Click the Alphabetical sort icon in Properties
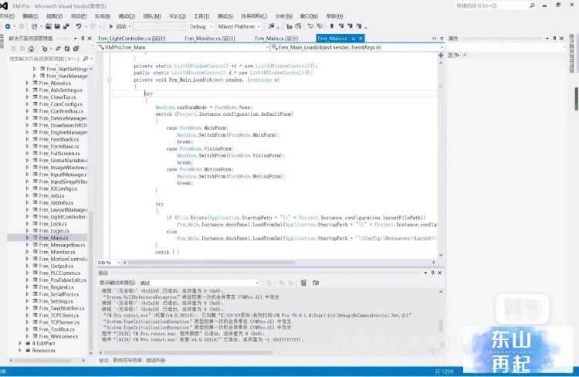Viewport: 579px width, 377px height. coord(457,55)
